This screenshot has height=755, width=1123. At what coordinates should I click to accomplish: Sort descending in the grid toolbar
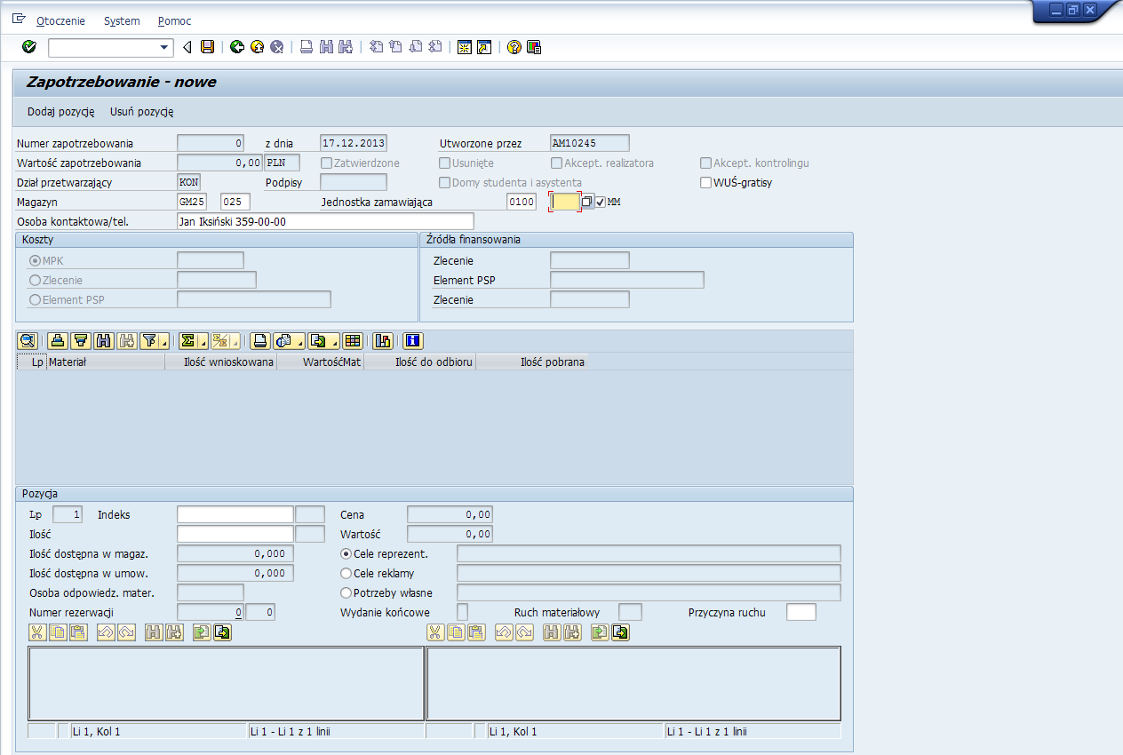81,340
